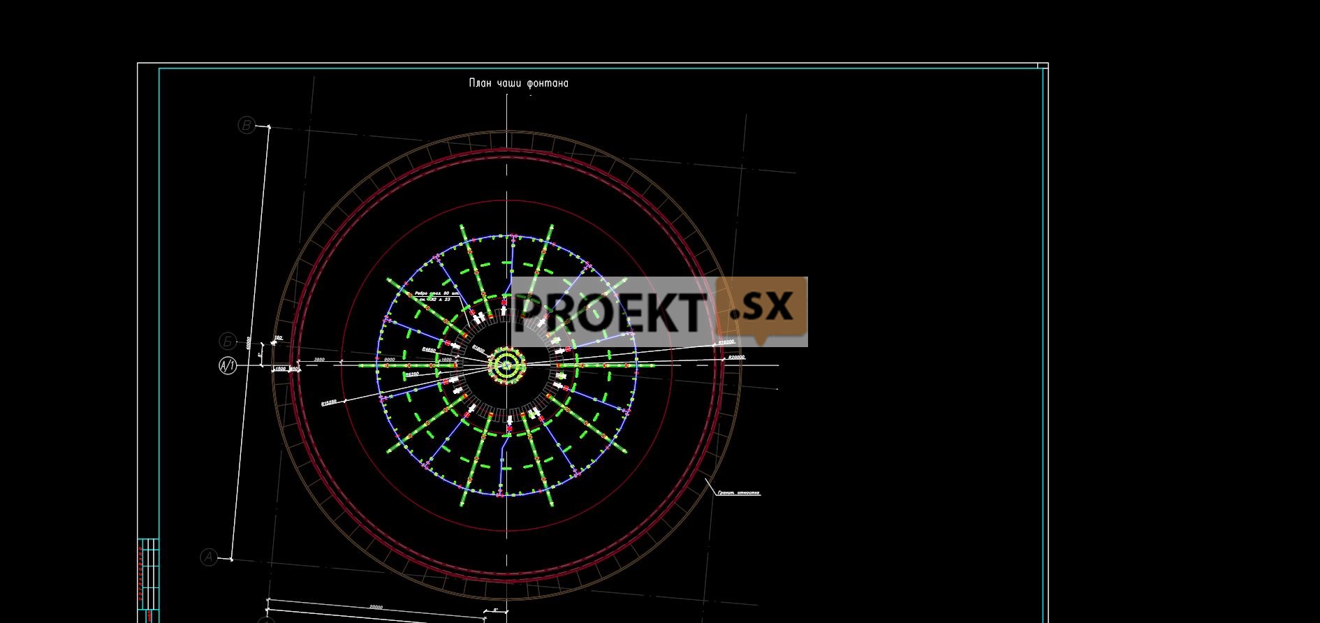This screenshot has width=1320, height=623.
Task: Click the "20000" dimension at bottom
Action: (x=376, y=607)
